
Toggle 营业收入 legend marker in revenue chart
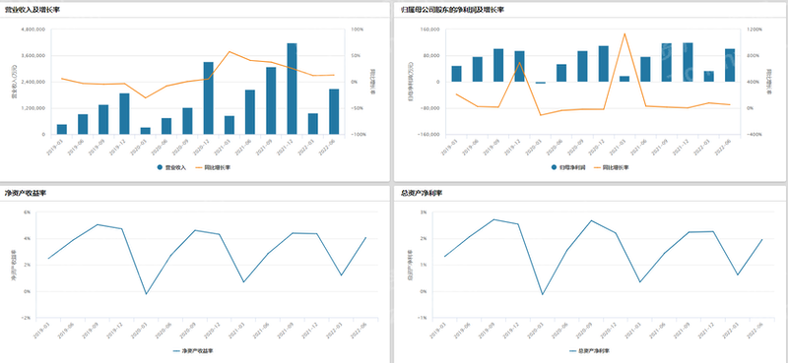(170, 167)
